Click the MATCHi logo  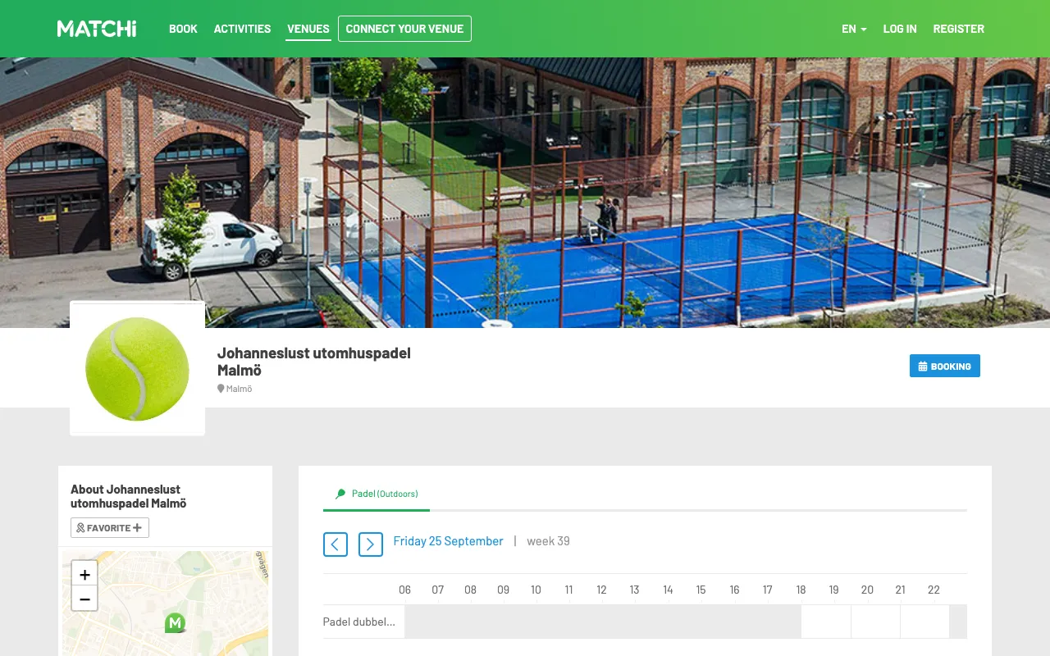pos(97,29)
